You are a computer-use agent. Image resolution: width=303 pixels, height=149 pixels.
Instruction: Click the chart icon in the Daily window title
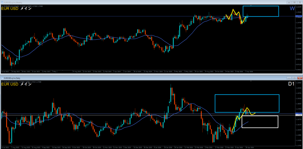pos(2,78)
